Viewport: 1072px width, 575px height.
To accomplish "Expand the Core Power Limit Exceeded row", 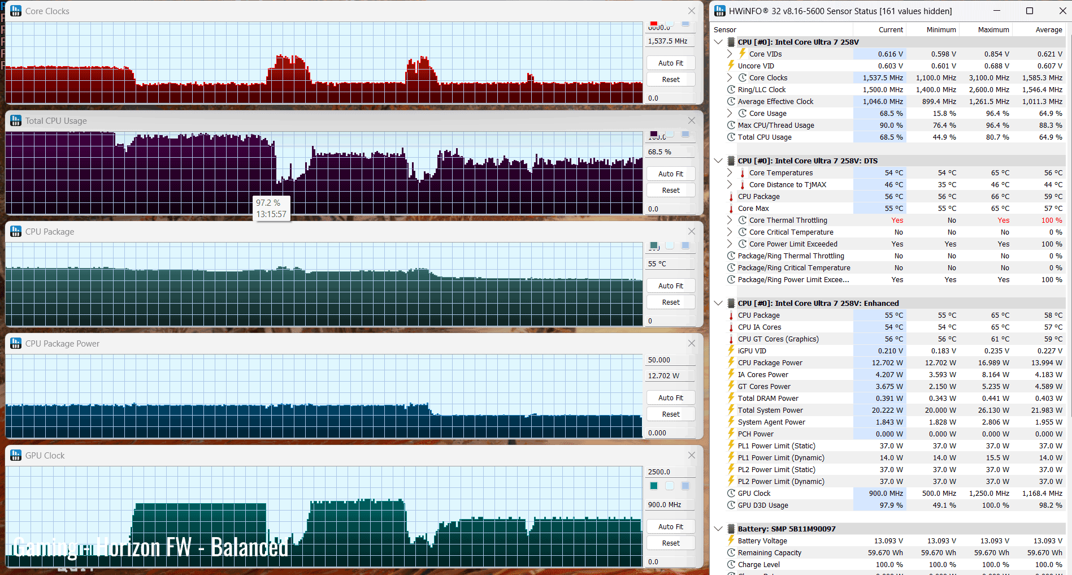I will tap(730, 244).
